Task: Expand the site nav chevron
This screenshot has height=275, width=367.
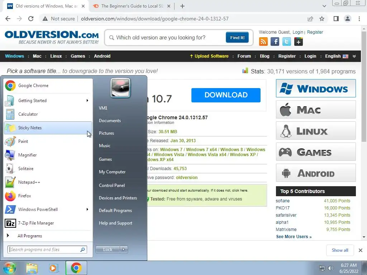Action: pyautogui.click(x=354, y=56)
